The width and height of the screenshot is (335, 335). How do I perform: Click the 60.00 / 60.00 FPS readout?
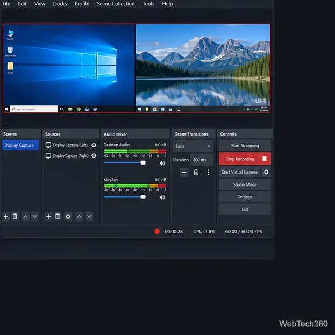[244, 232]
